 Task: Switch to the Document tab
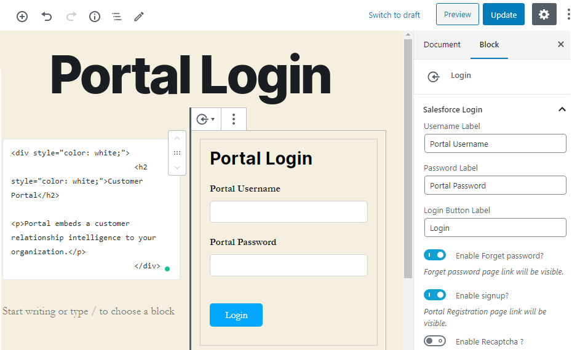coord(442,44)
